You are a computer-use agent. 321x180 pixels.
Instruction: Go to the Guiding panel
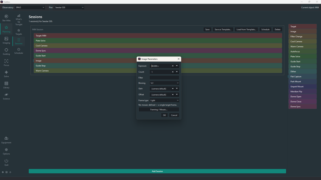[x=6, y=52]
